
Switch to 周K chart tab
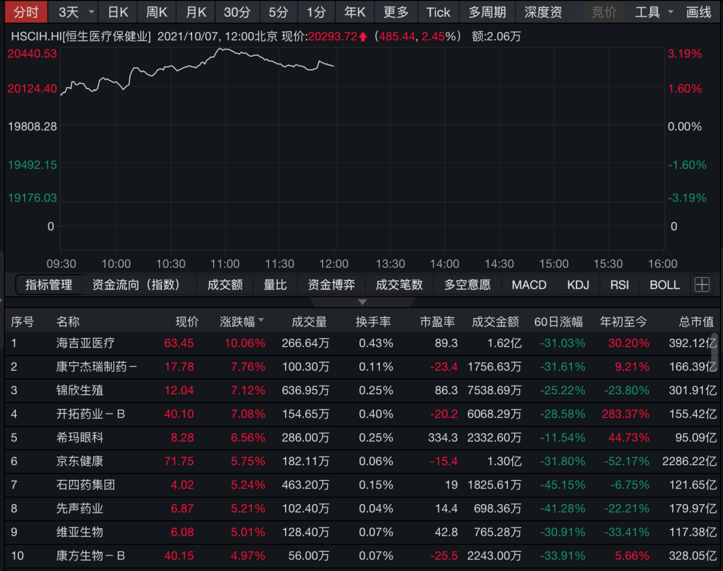[x=156, y=12]
